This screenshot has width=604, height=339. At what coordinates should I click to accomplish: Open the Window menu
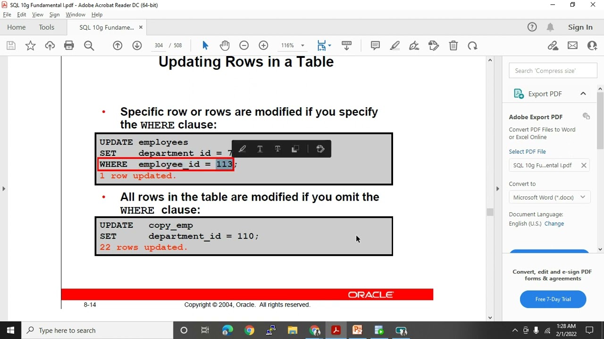(75, 15)
